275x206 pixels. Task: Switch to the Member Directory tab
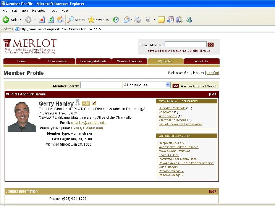(129, 61)
